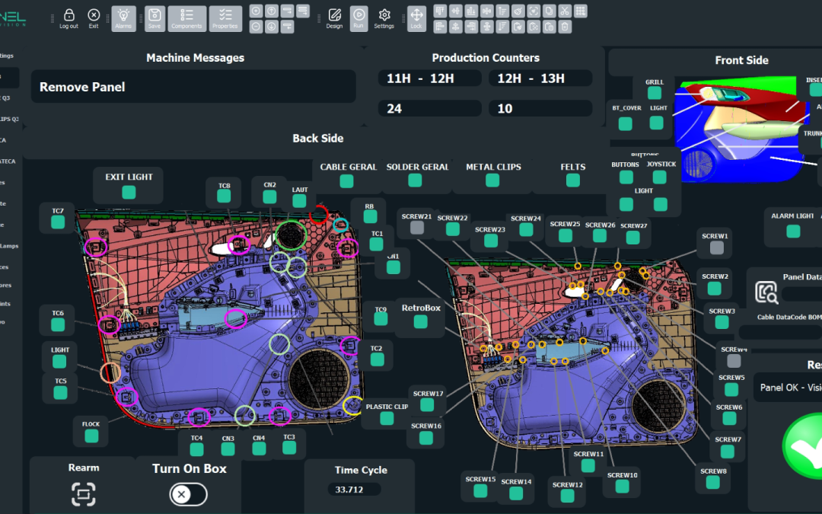
Task: Click the scissors cut icon
Action: [x=565, y=11]
